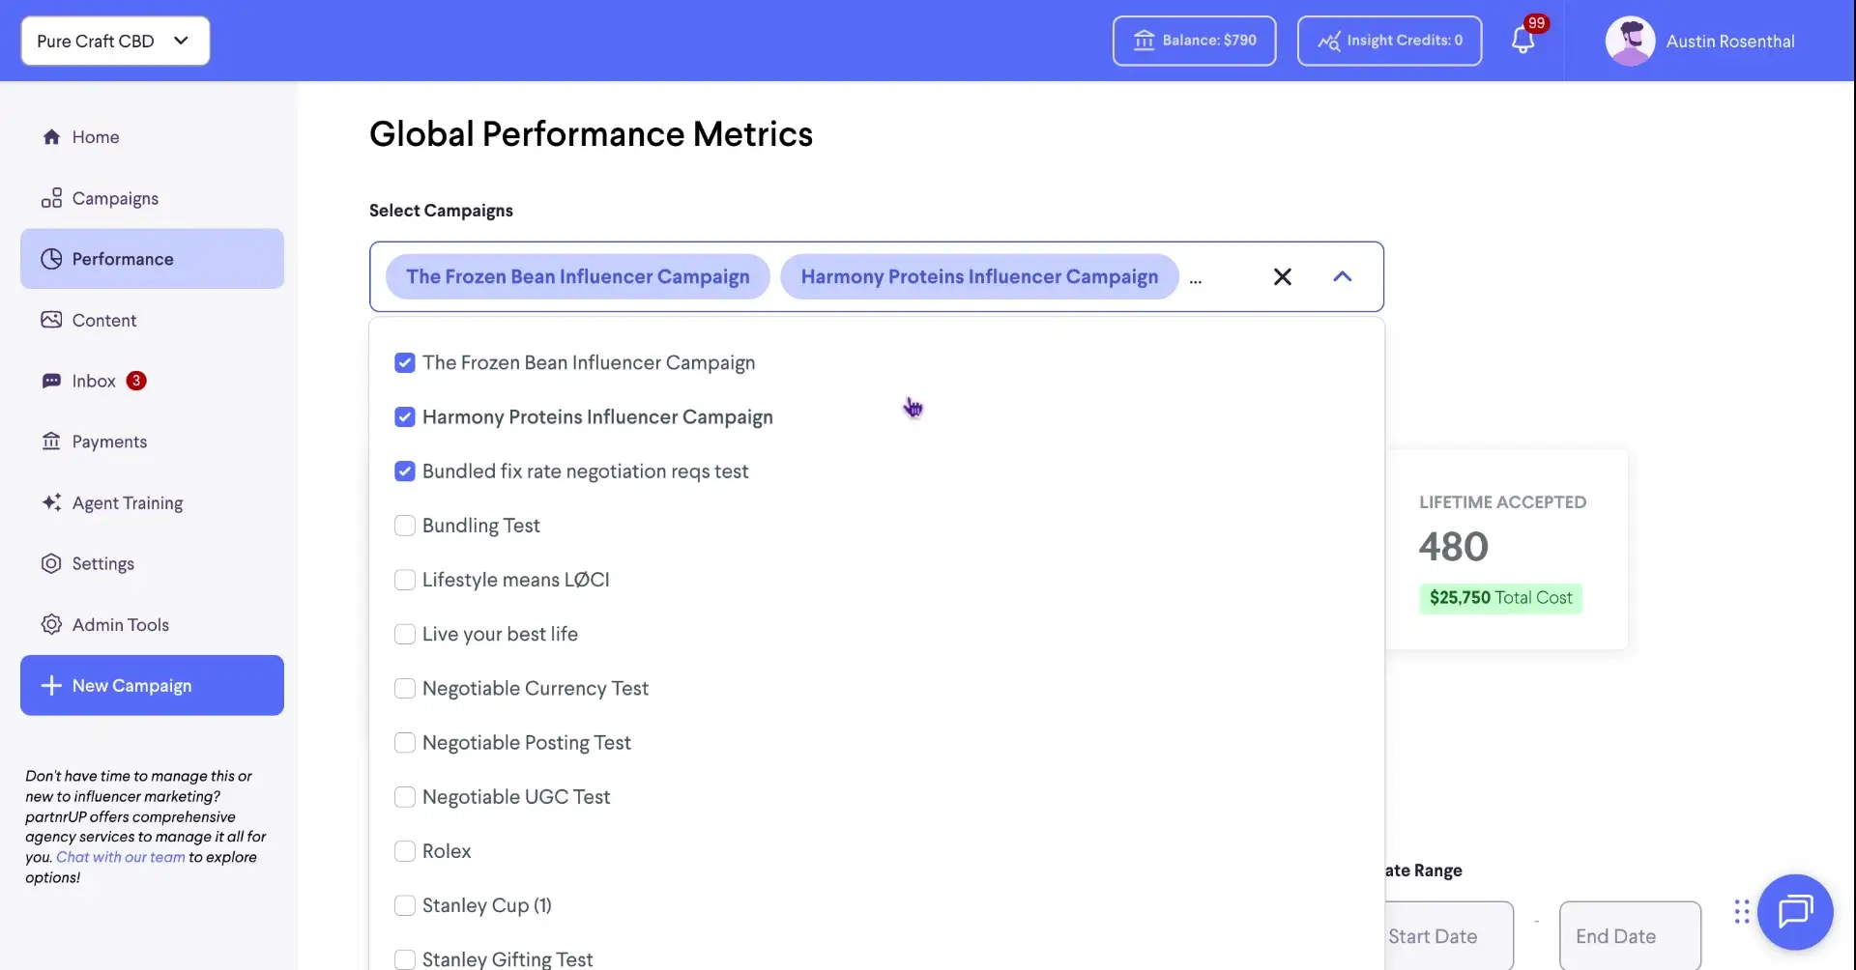Open Agent Training sparkle icon
The width and height of the screenshot is (1856, 970).
pyautogui.click(x=51, y=502)
